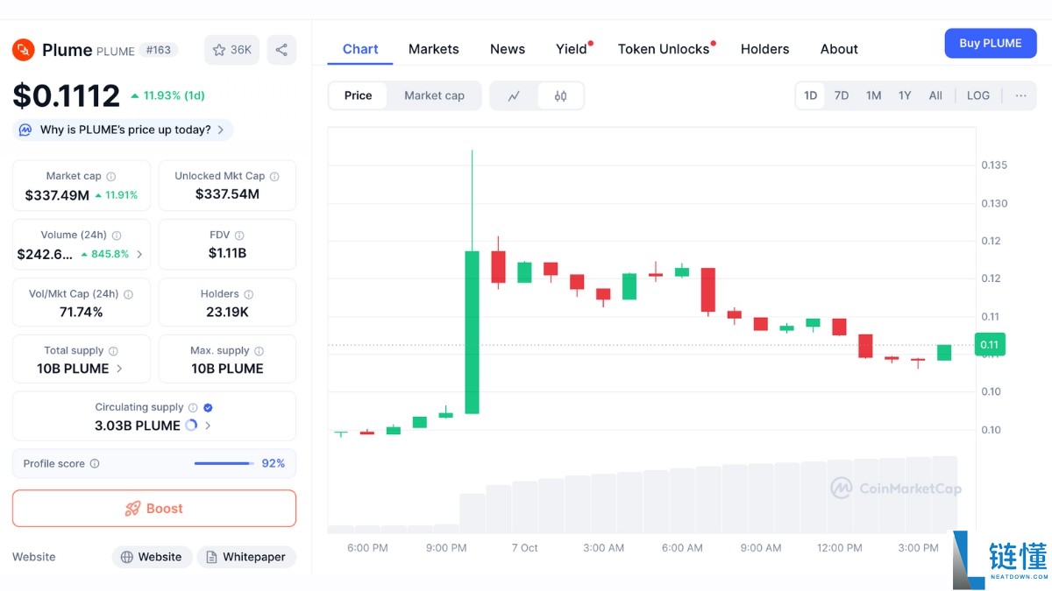
Task: Switch to the Holders tab
Action: point(764,49)
